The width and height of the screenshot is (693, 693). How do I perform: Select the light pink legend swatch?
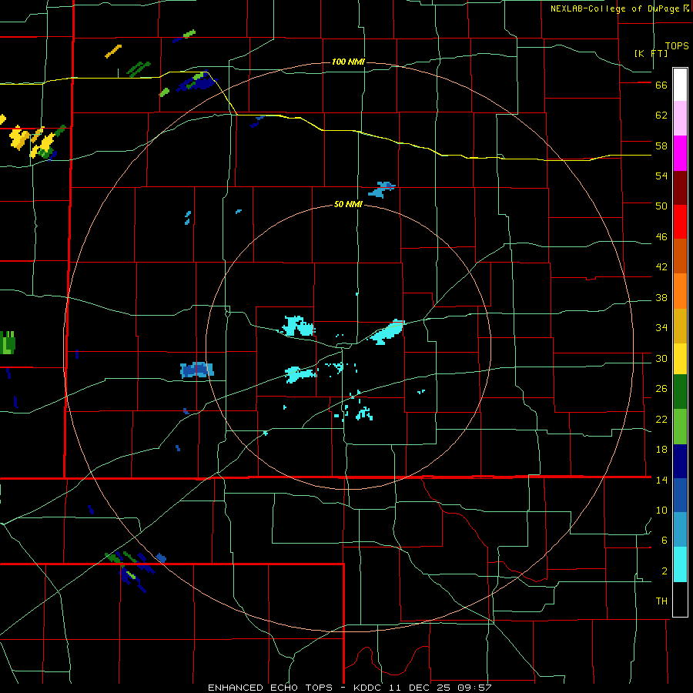click(x=680, y=118)
